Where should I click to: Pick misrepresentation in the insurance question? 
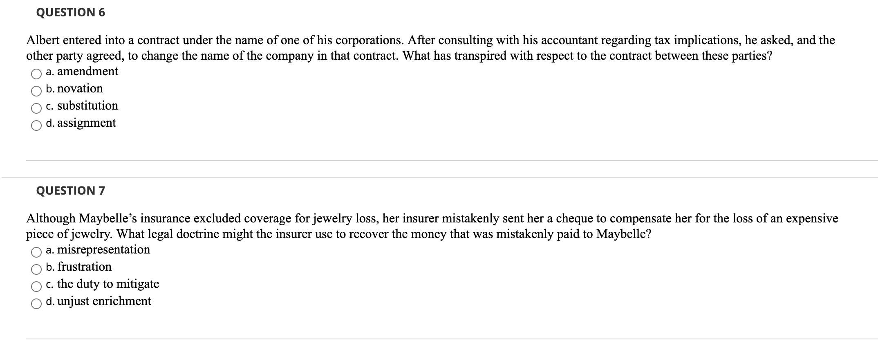[36, 252]
